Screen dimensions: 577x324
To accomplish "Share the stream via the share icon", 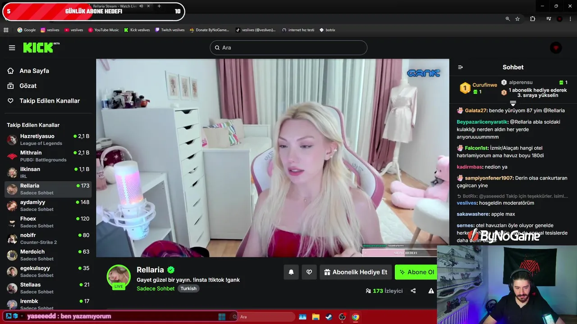I will (413, 291).
